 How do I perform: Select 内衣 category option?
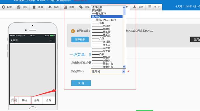pyautogui.click(x=107, y=54)
